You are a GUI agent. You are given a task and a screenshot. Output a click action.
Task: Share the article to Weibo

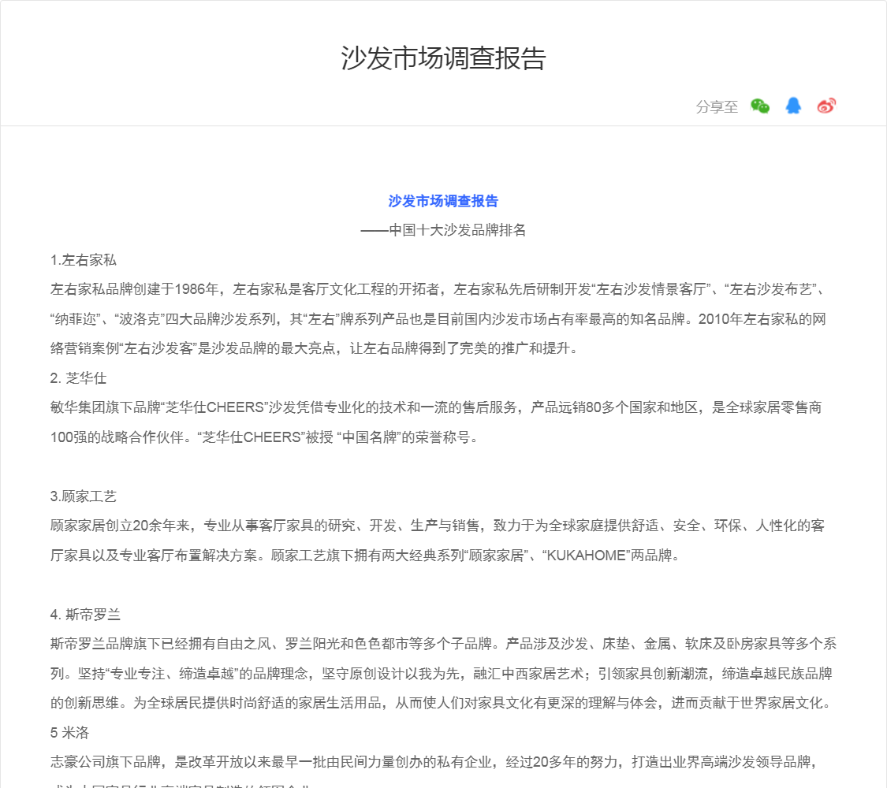[826, 106]
